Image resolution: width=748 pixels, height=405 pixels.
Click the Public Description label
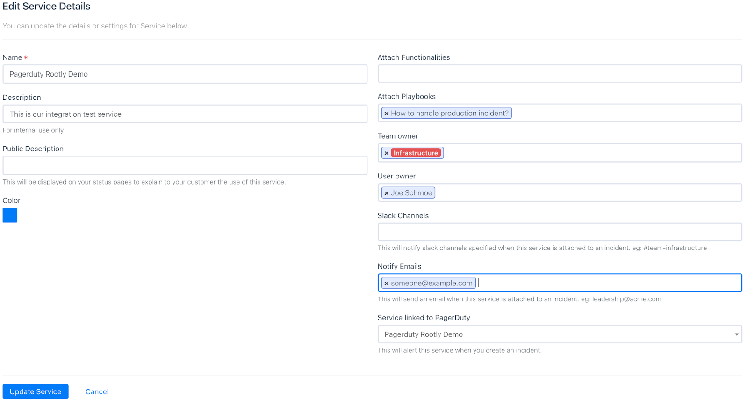(33, 149)
